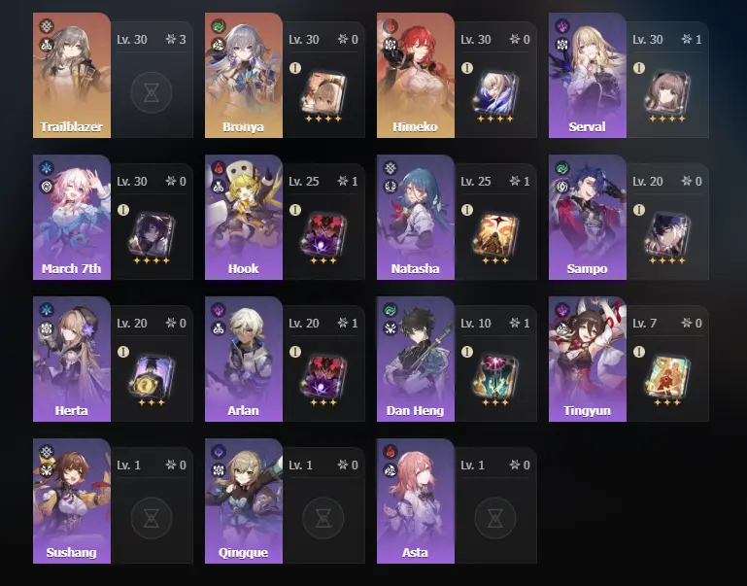This screenshot has width=747, height=586.
Task: Click Herta's Erudition path icon
Action: tap(47, 328)
